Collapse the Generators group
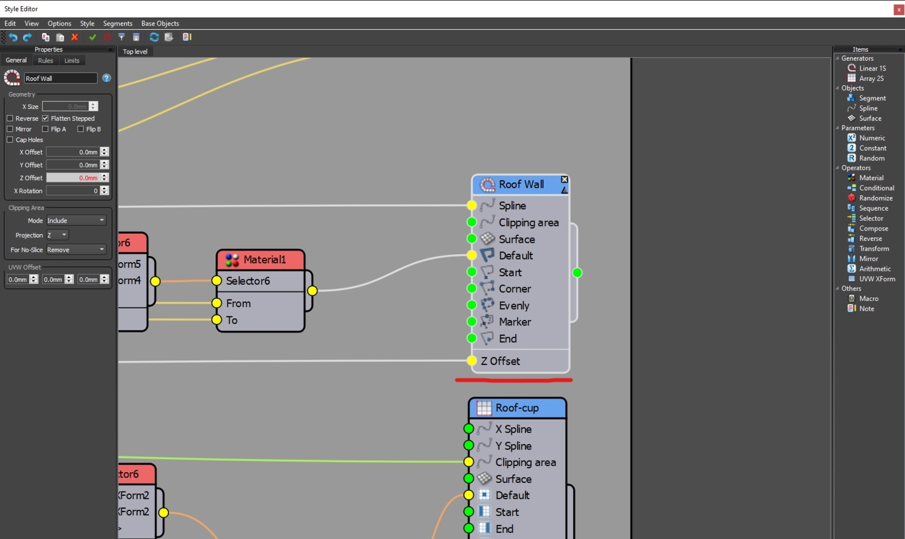This screenshot has height=539, width=905. 837,58
